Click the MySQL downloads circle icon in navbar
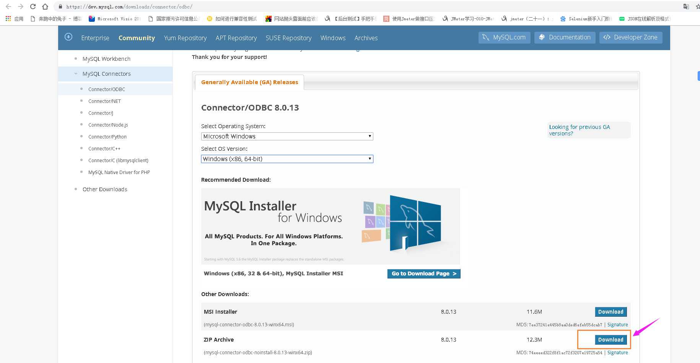This screenshot has height=363, width=700. (x=68, y=37)
